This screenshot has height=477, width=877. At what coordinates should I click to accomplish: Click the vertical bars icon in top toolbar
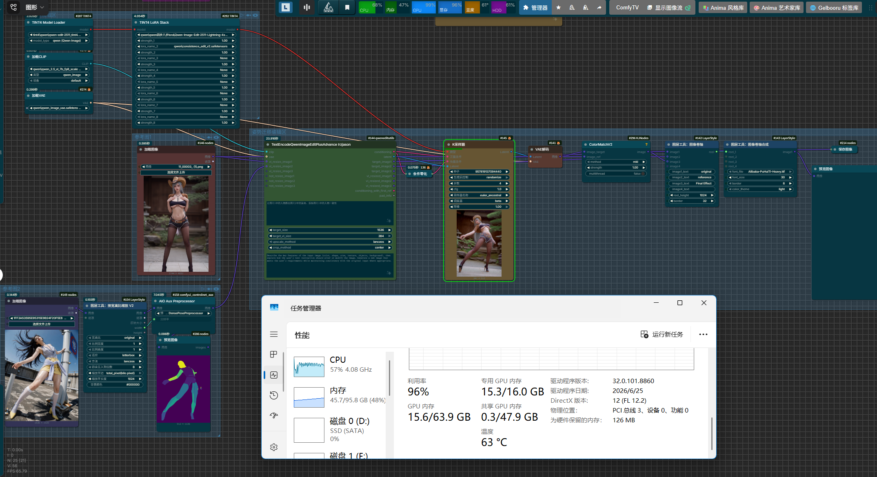click(x=307, y=7)
